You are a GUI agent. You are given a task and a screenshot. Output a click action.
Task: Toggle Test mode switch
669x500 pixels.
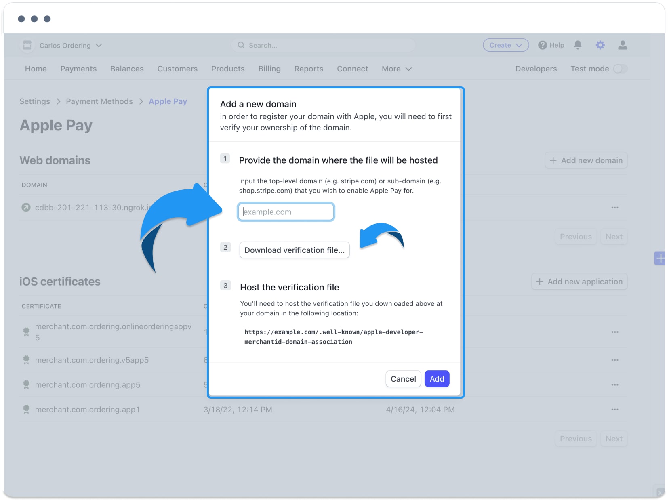click(620, 69)
